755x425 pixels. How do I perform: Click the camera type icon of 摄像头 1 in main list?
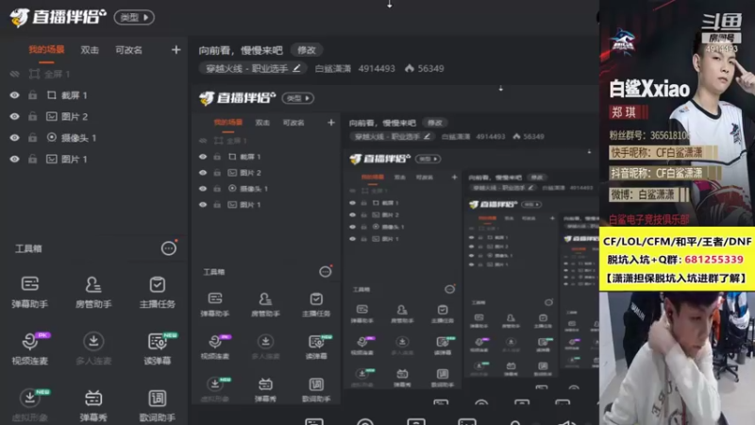(x=52, y=137)
